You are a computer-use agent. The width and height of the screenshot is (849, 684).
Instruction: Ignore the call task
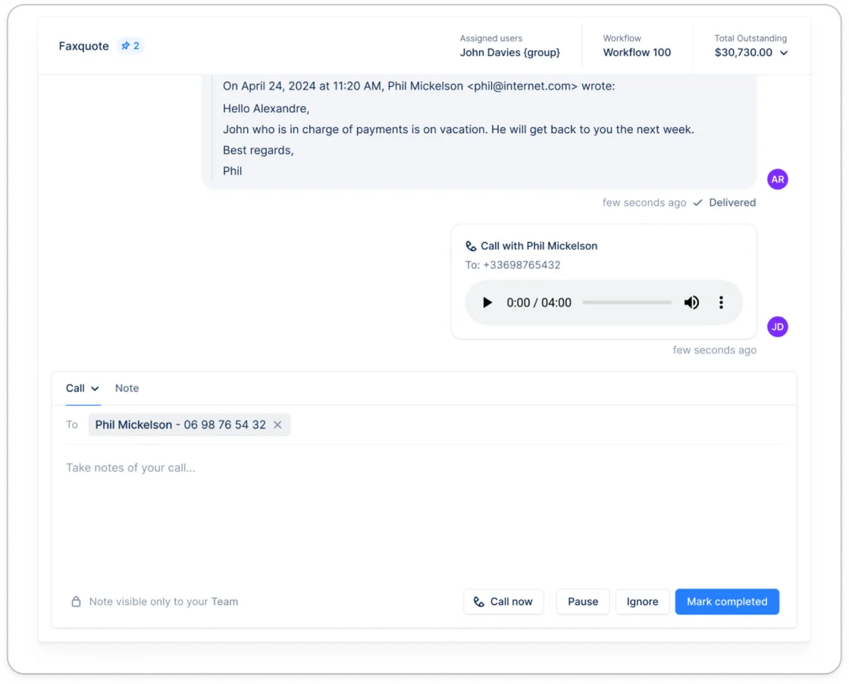642,601
